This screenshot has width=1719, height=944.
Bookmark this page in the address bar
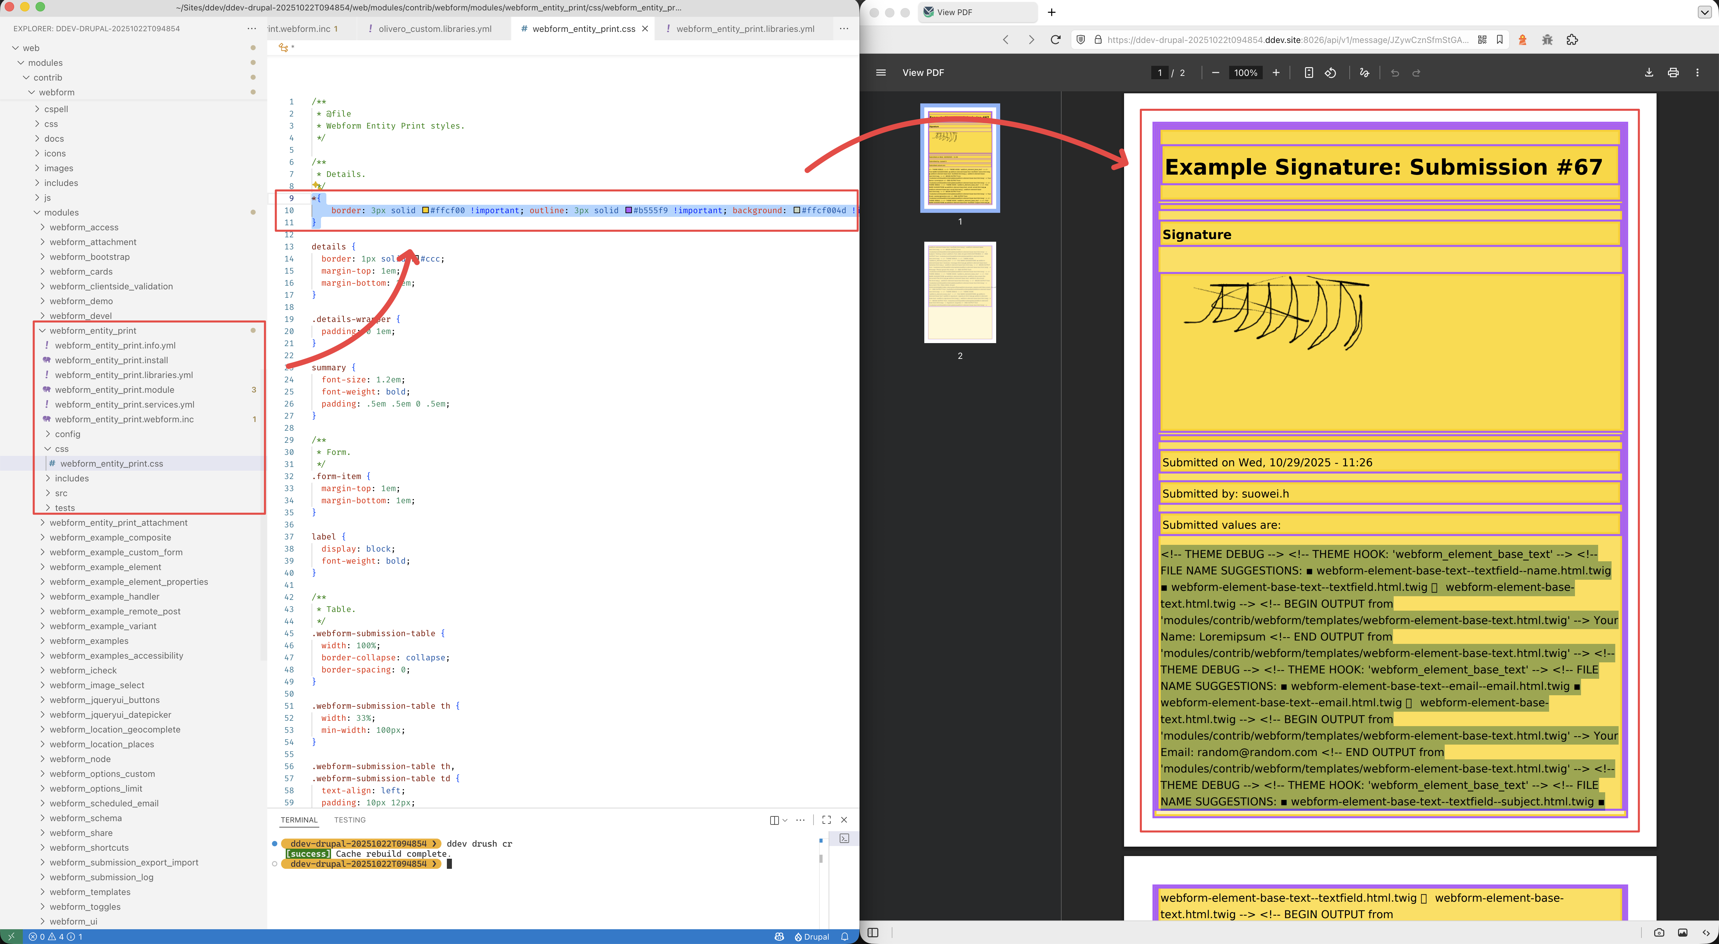(1499, 40)
